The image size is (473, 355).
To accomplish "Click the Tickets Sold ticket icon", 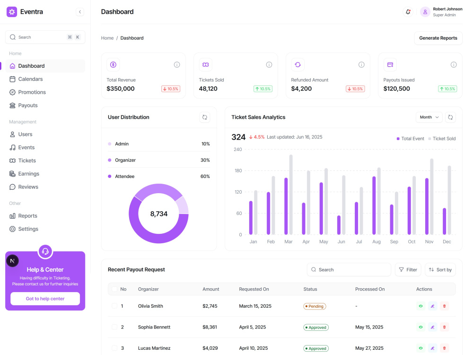I will tap(205, 64).
